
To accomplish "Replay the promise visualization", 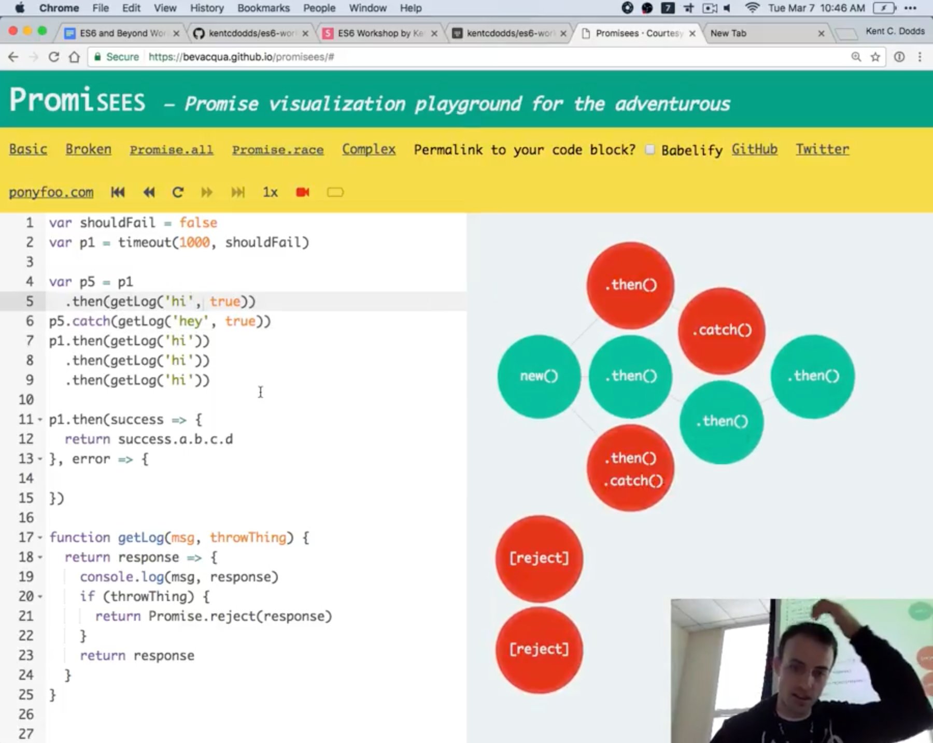I will (x=178, y=192).
